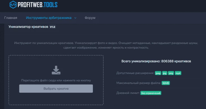Screen dimensions: 206x109
Task: Click the Всего уникализировано: 806388 креативов text
Action: (x=156, y=61)
